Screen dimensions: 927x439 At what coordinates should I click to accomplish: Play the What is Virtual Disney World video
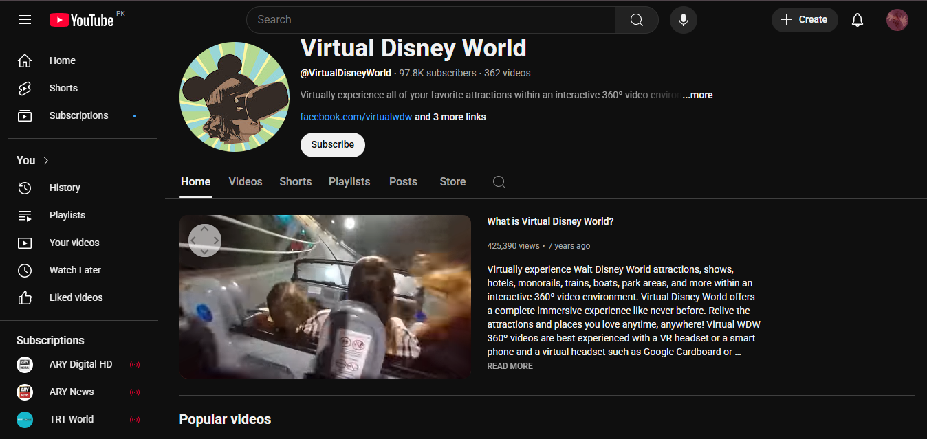pyautogui.click(x=325, y=296)
